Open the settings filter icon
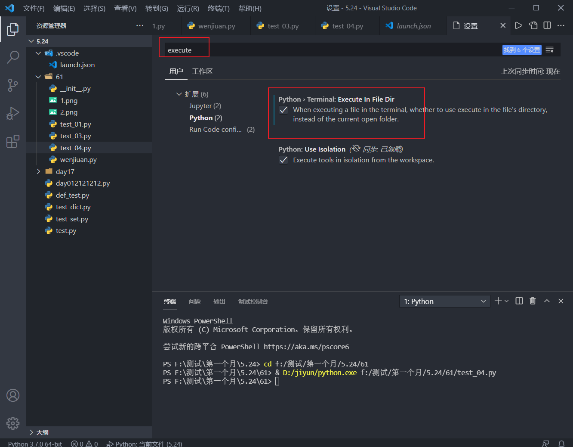This screenshot has height=447, width=573. 550,50
